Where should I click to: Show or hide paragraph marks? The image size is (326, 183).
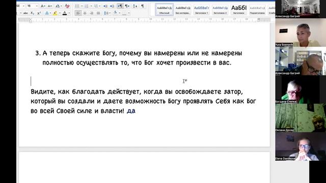(143, 6)
